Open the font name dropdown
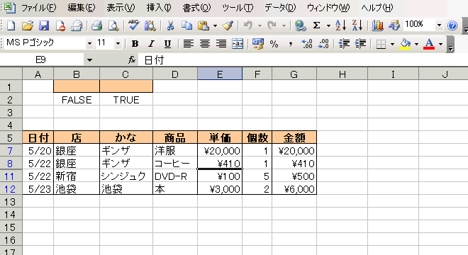The image size is (468, 255). pos(89,44)
